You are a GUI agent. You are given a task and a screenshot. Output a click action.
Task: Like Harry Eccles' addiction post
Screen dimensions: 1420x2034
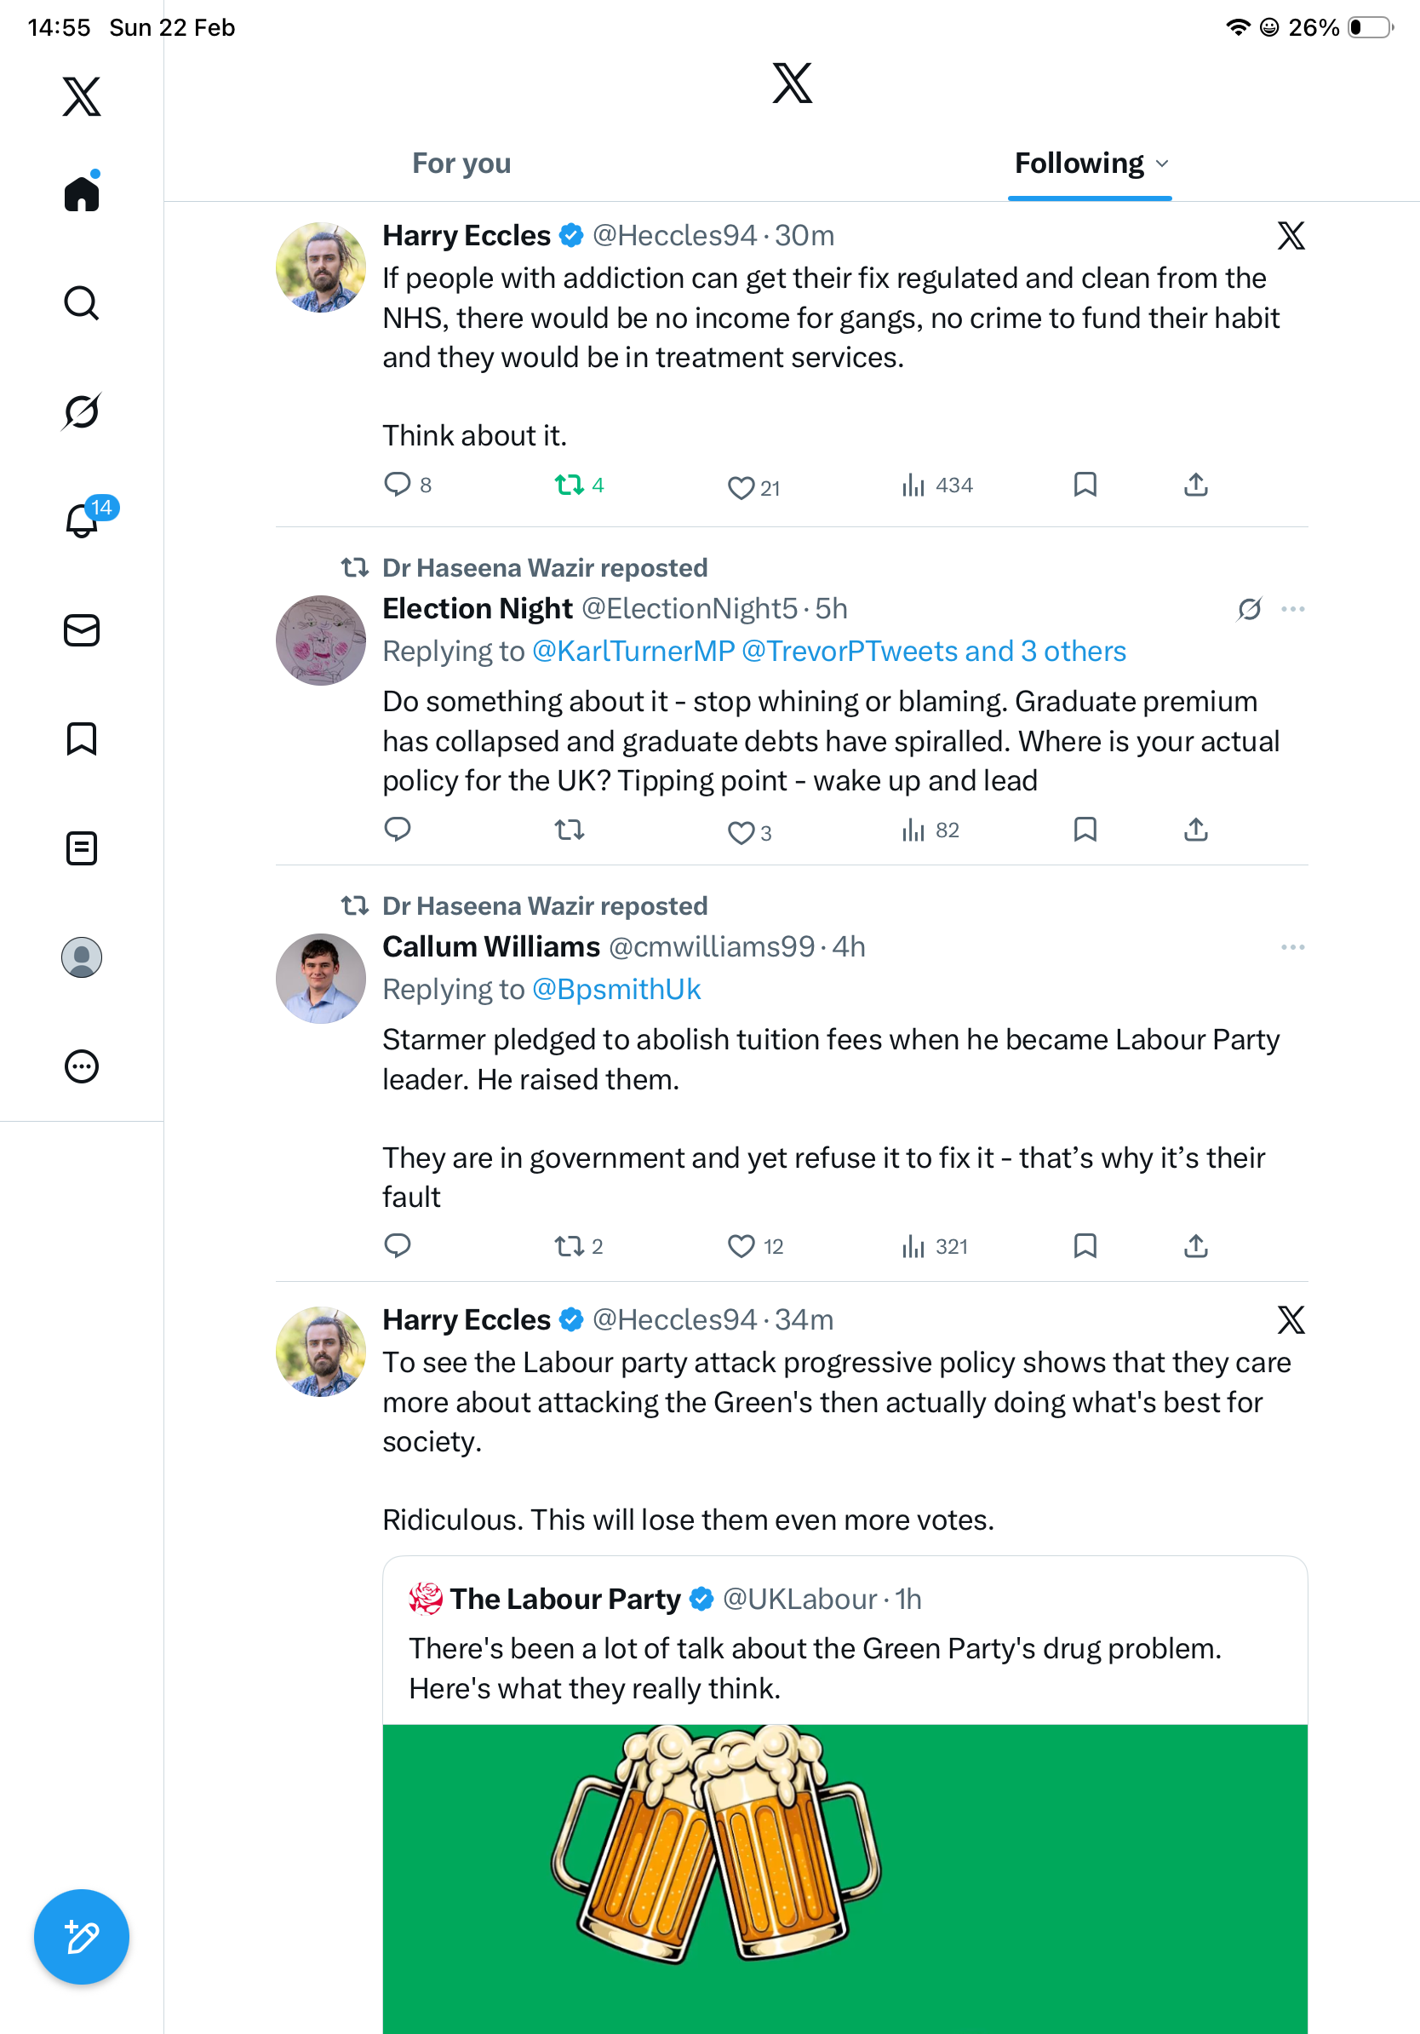[x=740, y=487]
